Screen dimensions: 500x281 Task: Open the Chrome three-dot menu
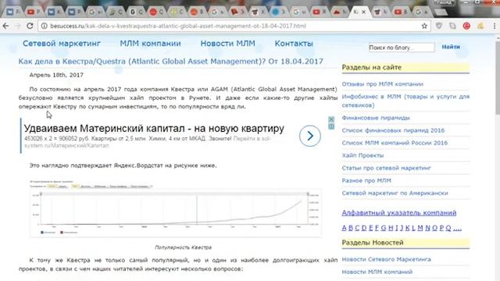pos(495,26)
